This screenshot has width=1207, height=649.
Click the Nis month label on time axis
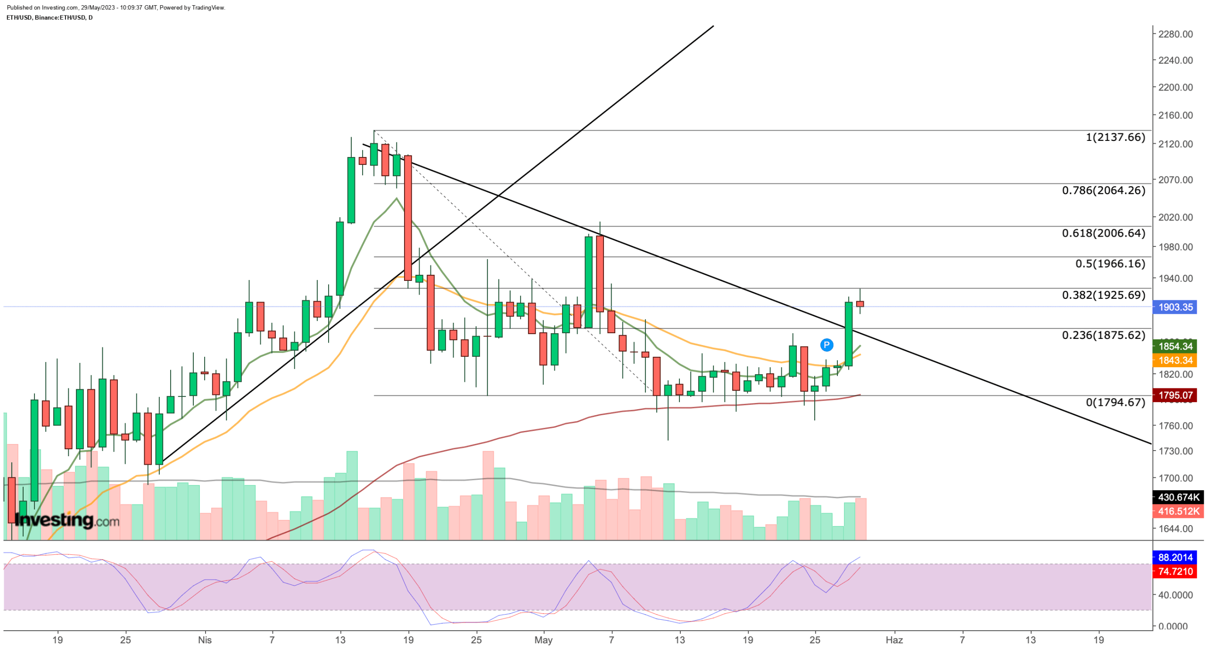(205, 640)
